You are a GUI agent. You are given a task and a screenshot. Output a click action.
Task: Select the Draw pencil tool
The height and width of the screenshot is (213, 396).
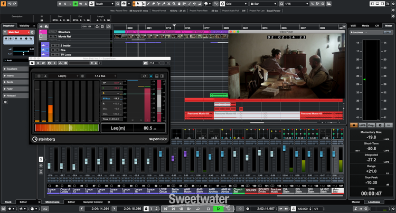point(148,4)
